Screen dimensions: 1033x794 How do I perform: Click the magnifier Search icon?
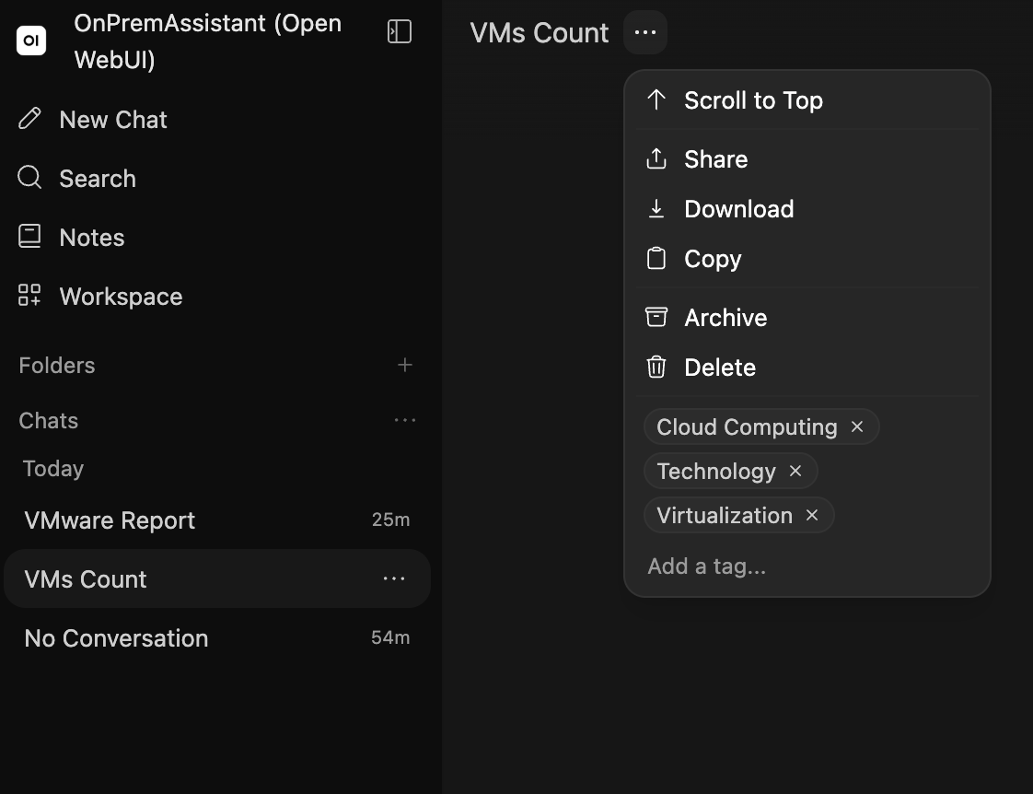pyautogui.click(x=29, y=177)
